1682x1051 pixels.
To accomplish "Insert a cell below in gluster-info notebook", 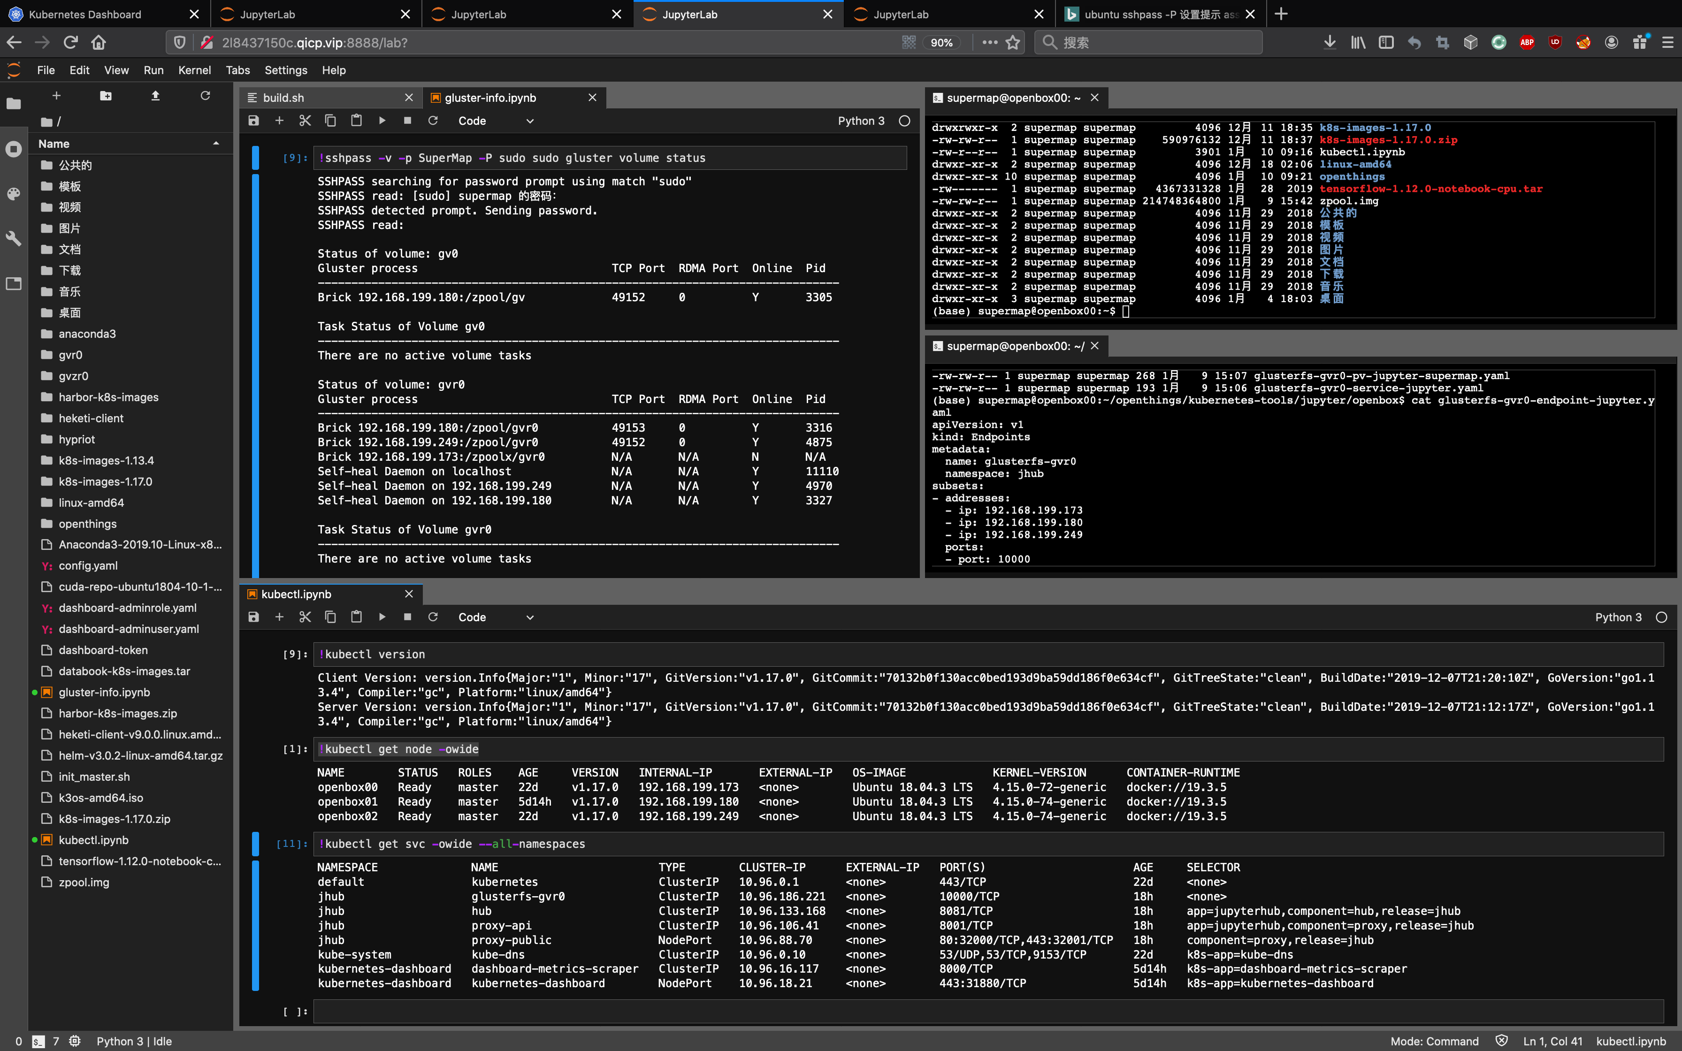I will coord(279,121).
